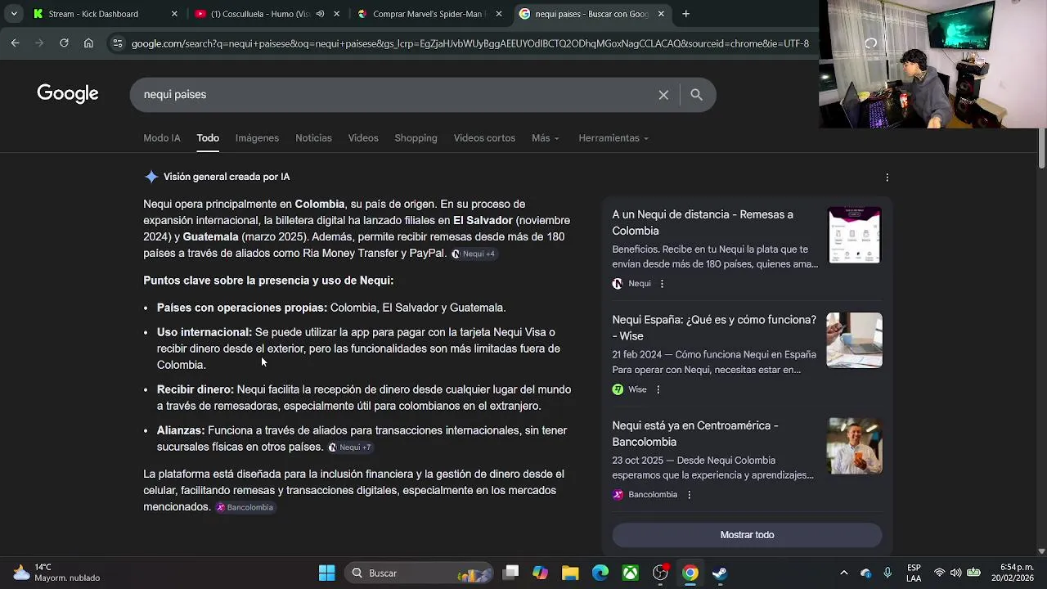Open the Wise article thumbnail

coord(855,340)
